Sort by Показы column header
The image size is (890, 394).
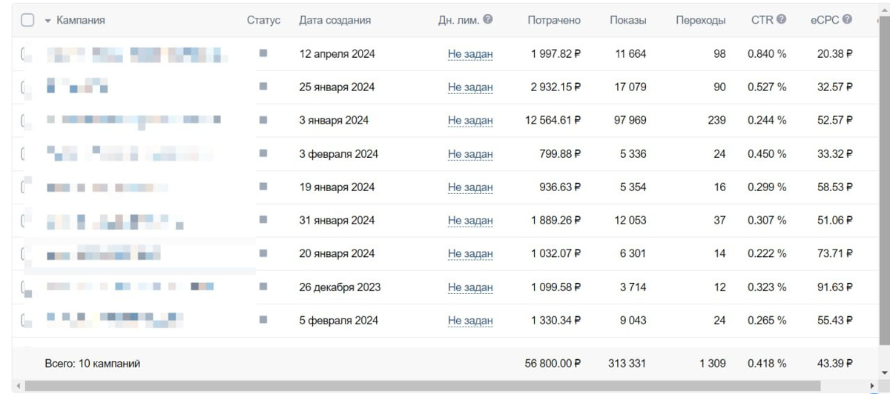click(627, 21)
